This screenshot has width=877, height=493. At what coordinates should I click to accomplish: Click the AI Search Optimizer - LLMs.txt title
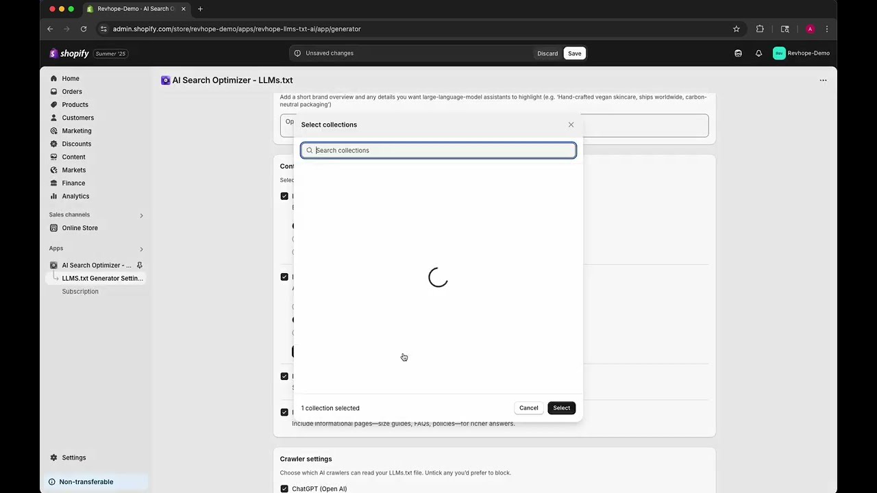(x=232, y=80)
